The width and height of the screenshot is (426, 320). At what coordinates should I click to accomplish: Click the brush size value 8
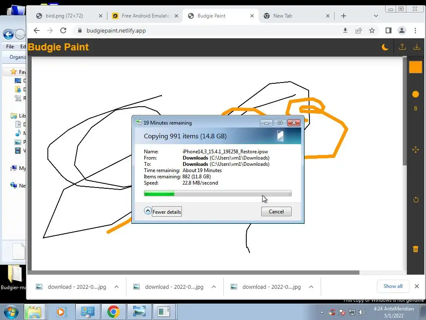pos(416,109)
